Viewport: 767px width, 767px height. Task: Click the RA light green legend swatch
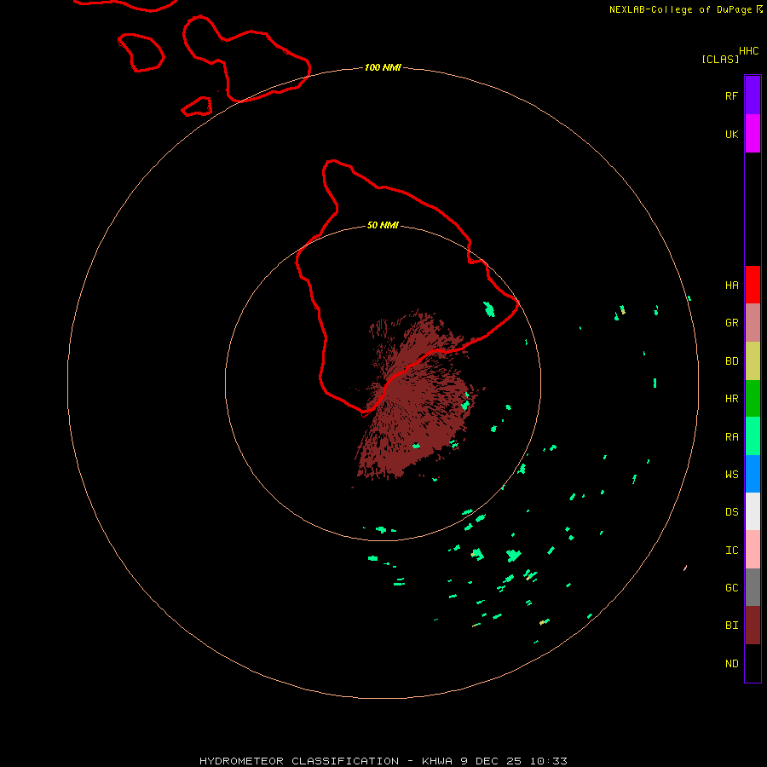coord(753,436)
